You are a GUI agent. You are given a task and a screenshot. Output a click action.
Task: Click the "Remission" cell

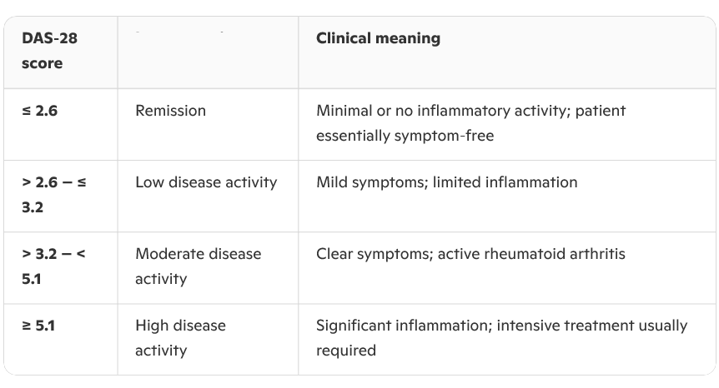point(170,111)
